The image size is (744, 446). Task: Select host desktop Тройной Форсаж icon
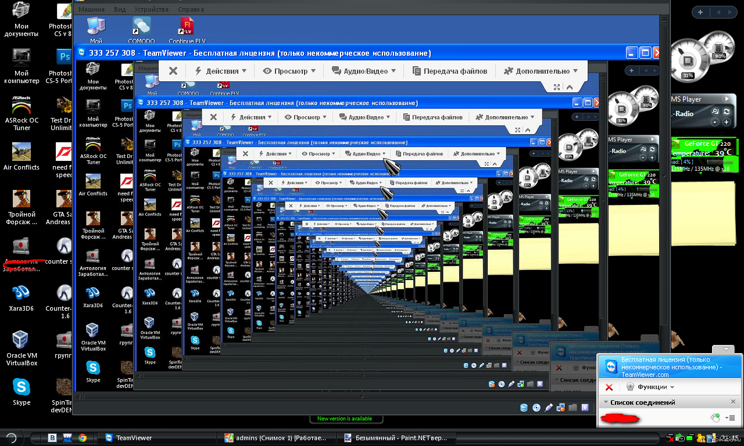pyautogui.click(x=22, y=208)
